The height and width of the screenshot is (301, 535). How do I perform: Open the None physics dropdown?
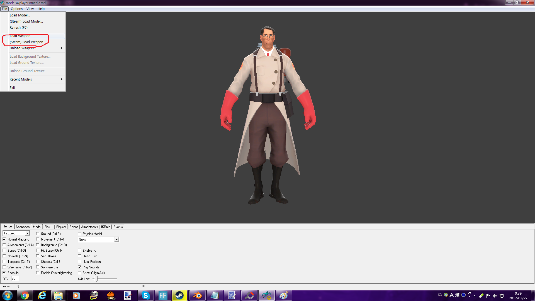click(x=116, y=240)
